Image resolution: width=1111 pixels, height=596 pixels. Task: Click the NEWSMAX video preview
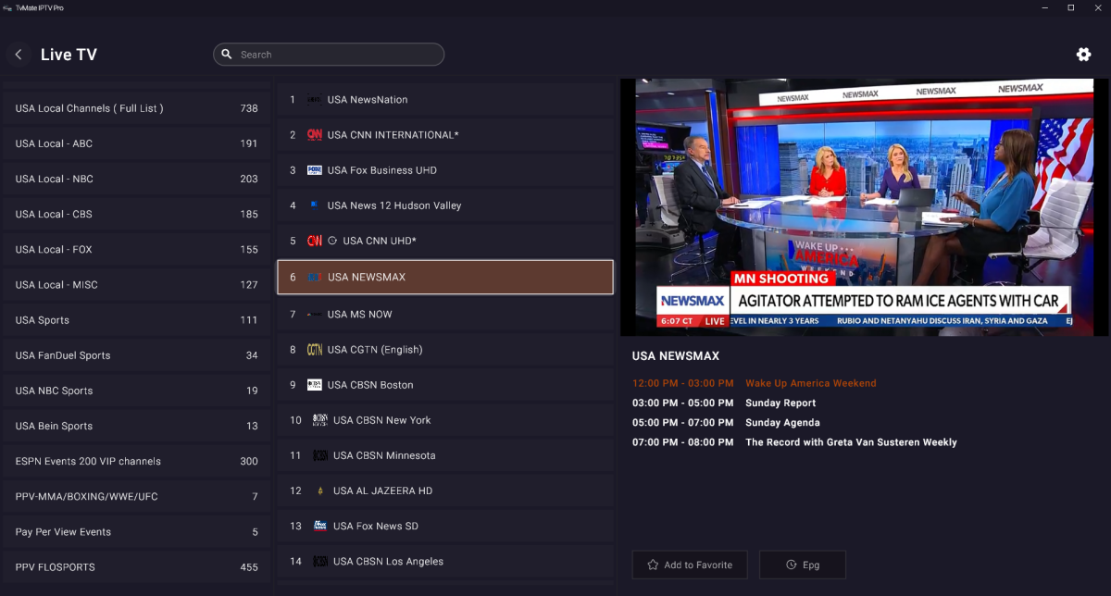(863, 207)
